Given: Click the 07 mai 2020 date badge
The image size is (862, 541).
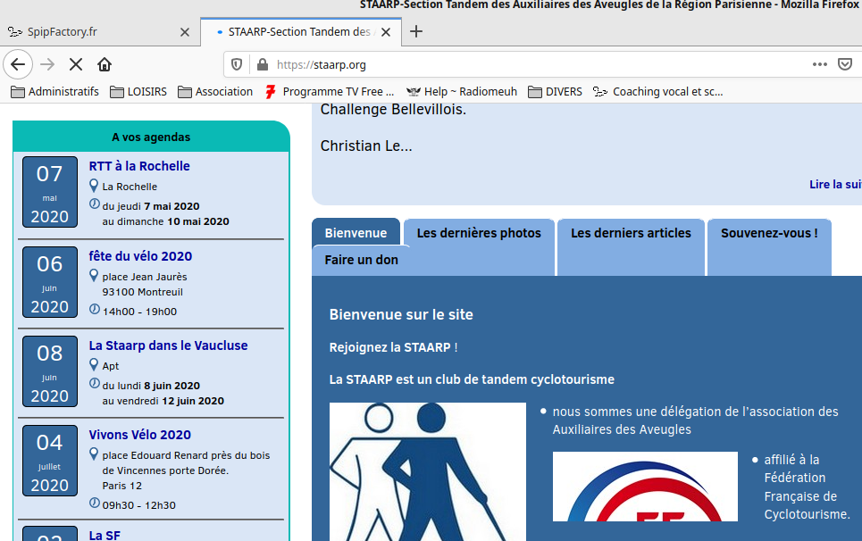Looking at the screenshot, I should coord(49,192).
